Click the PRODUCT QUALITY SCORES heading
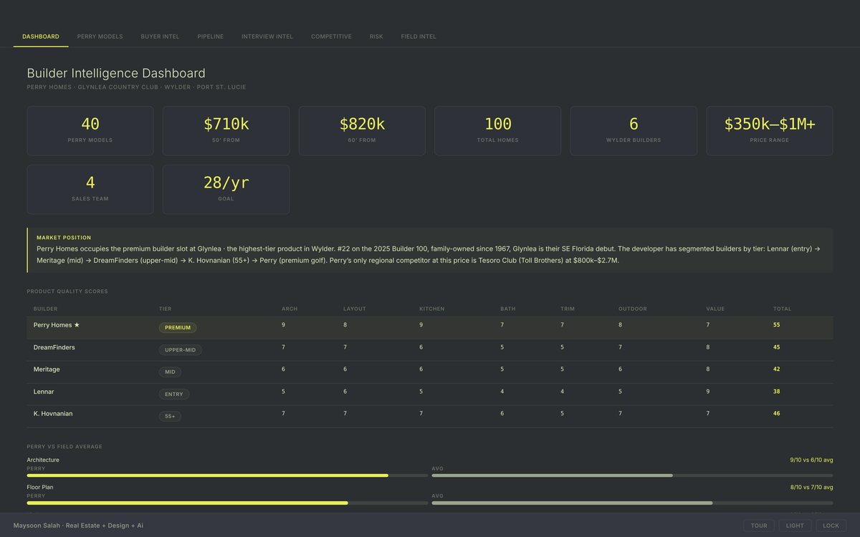860x537 pixels. 67,291
